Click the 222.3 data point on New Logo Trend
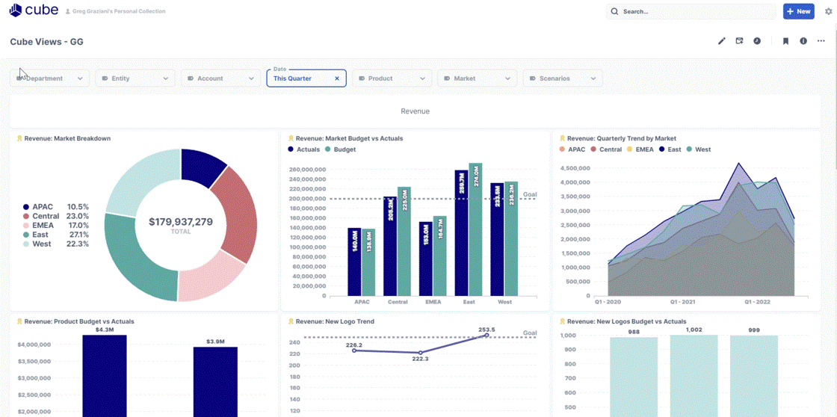Viewport: 837px width, 417px height. (420, 353)
